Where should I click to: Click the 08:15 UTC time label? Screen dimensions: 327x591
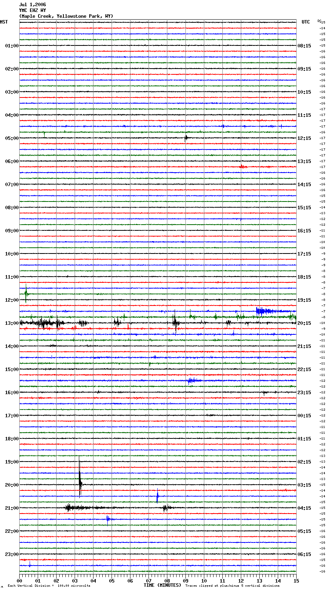tap(304, 46)
